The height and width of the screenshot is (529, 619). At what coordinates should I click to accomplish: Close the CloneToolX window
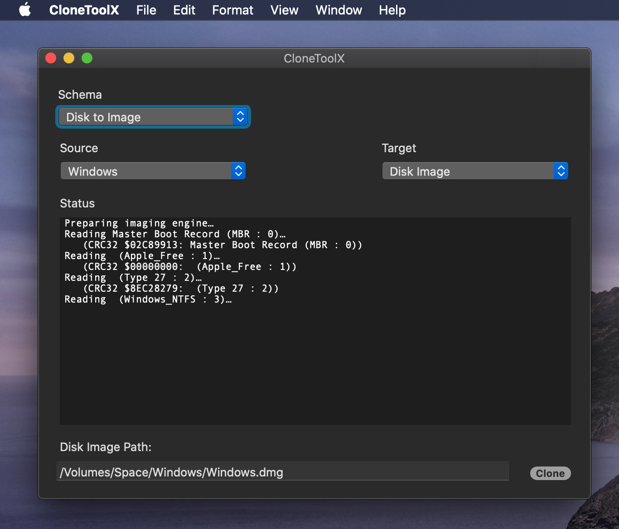[51, 58]
